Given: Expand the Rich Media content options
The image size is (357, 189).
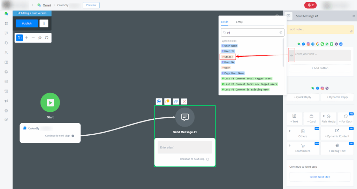Looking at the screenshot, I should pyautogui.click(x=328, y=119).
